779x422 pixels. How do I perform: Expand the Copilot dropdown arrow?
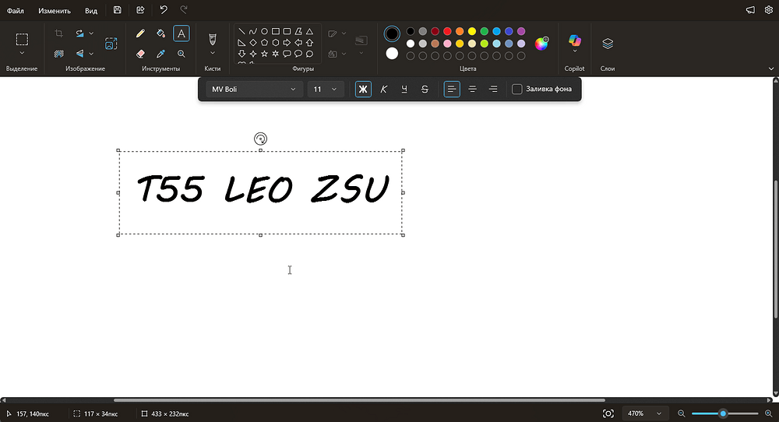(575, 51)
